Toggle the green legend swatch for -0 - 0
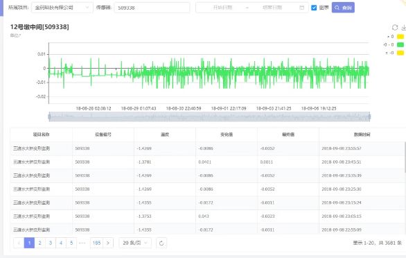The width and height of the screenshot is (406, 258). (x=400, y=44)
